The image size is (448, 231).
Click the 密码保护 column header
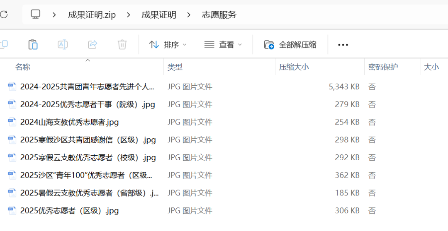tap(383, 67)
